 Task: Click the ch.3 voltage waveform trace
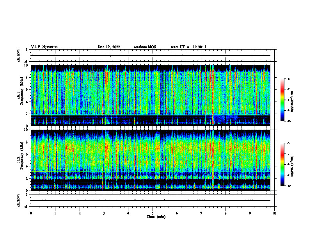coord(151,200)
